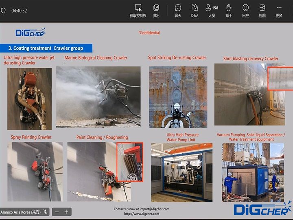Click the http://www.digcher.com link
Image resolution: width=293 pixels, height=220 pixels.
141,214
